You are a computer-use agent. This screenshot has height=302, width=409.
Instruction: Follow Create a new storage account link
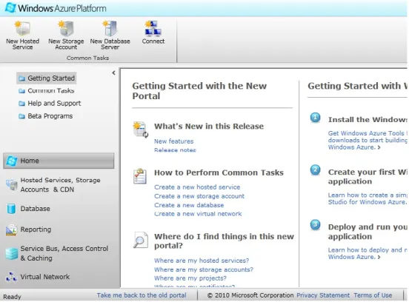click(199, 196)
